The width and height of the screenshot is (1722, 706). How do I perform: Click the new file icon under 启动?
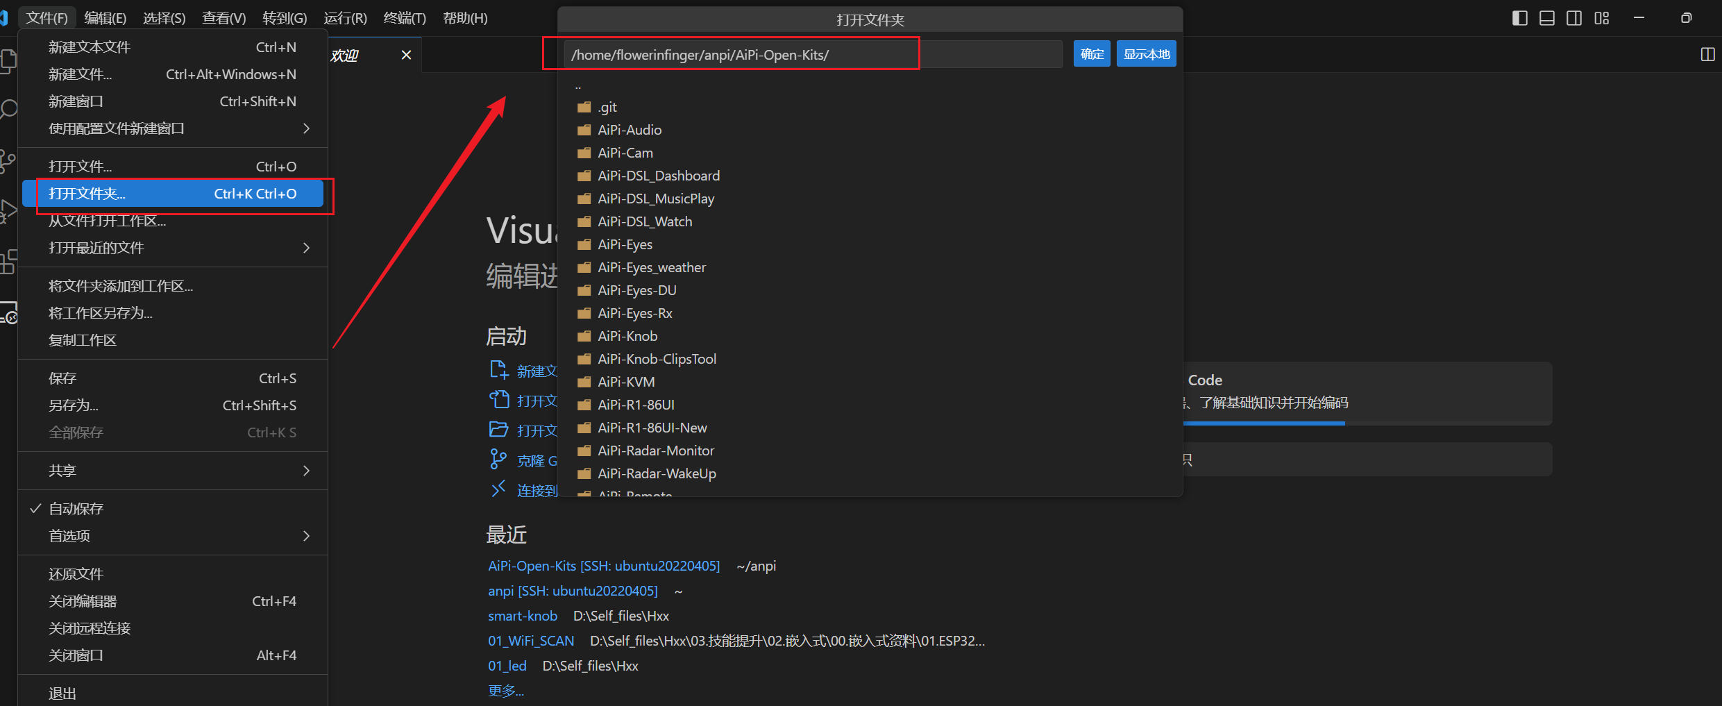click(499, 370)
